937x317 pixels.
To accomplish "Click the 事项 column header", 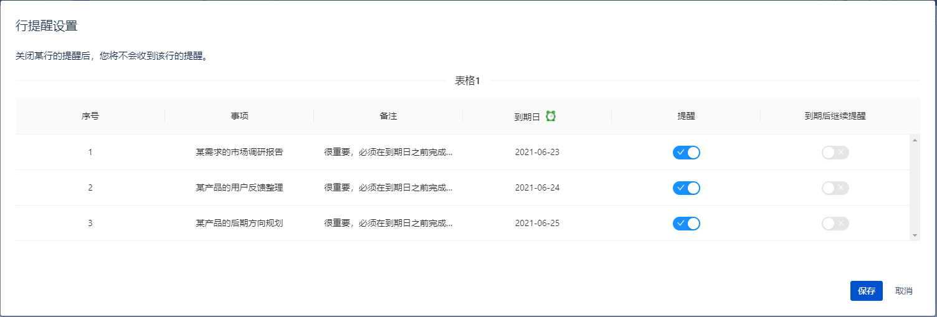I will [x=239, y=116].
